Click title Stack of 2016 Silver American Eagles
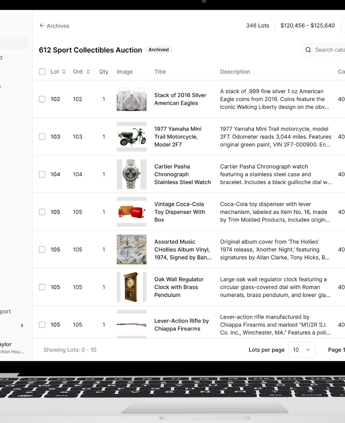The width and height of the screenshot is (345, 423). pos(180,99)
